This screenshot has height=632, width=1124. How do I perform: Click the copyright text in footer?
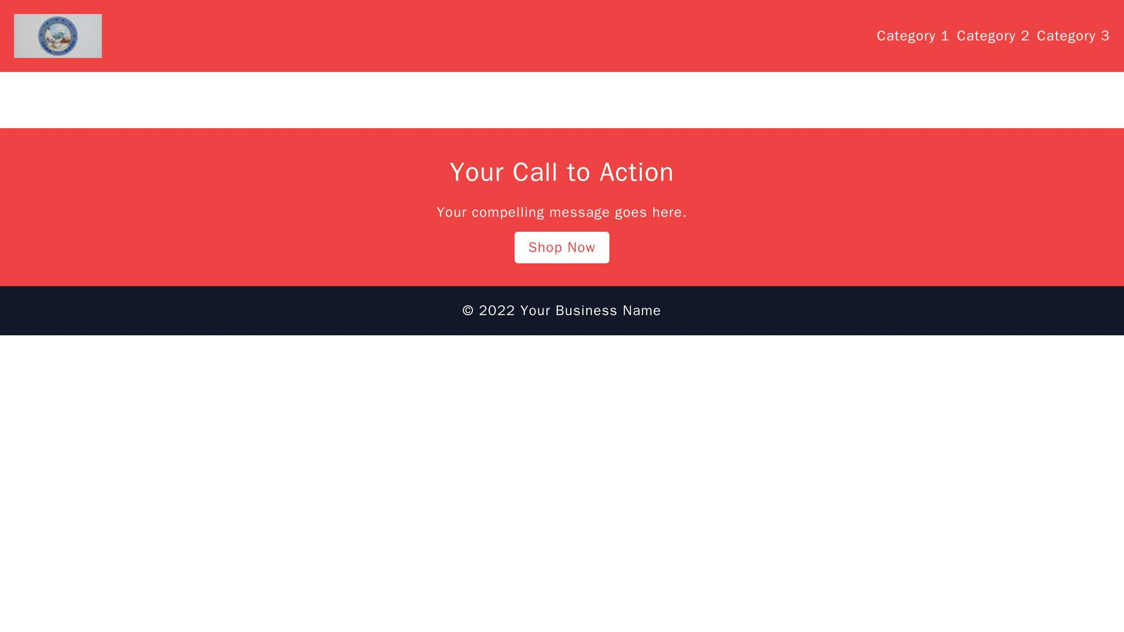tap(561, 309)
